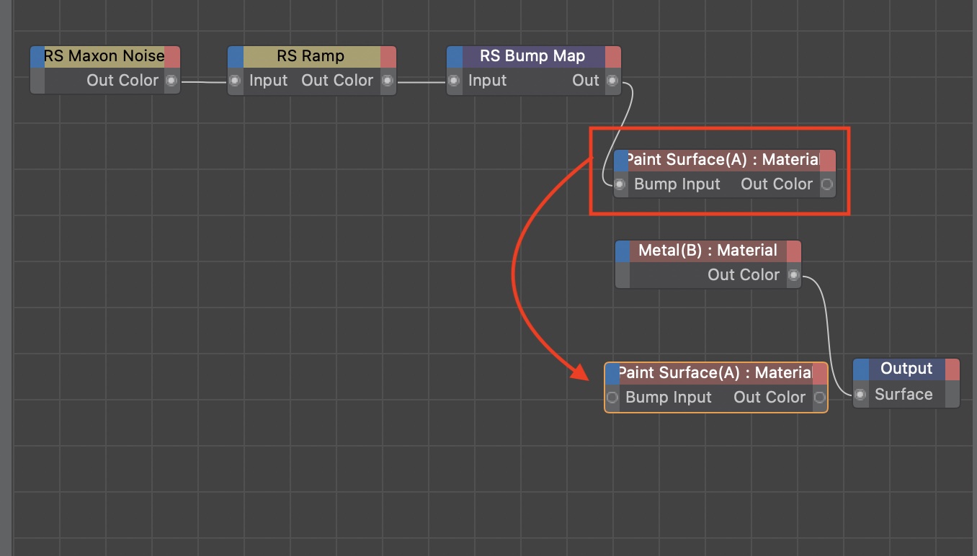The height and width of the screenshot is (556, 977).
Task: Click Bump Input port on the orange-outlined Paint Surface node
Action: pyautogui.click(x=612, y=398)
